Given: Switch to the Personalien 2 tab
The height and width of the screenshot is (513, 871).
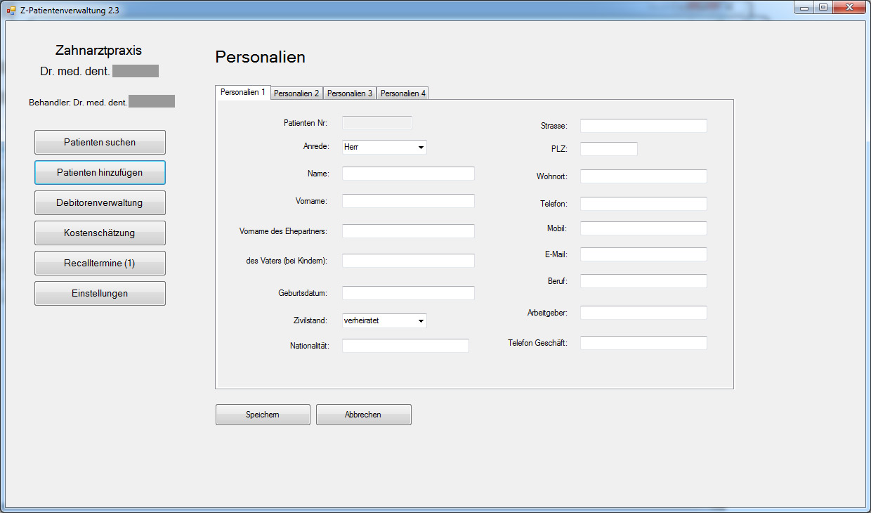Looking at the screenshot, I should point(296,93).
